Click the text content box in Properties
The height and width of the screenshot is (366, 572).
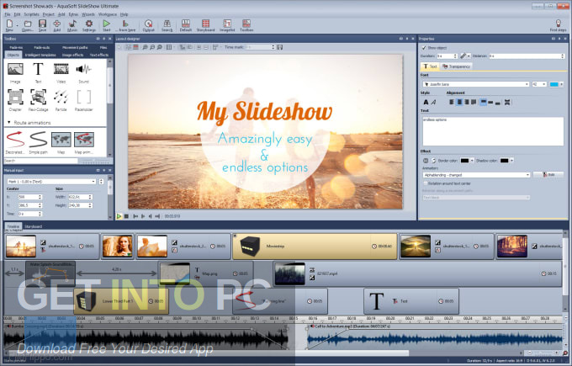click(x=493, y=131)
